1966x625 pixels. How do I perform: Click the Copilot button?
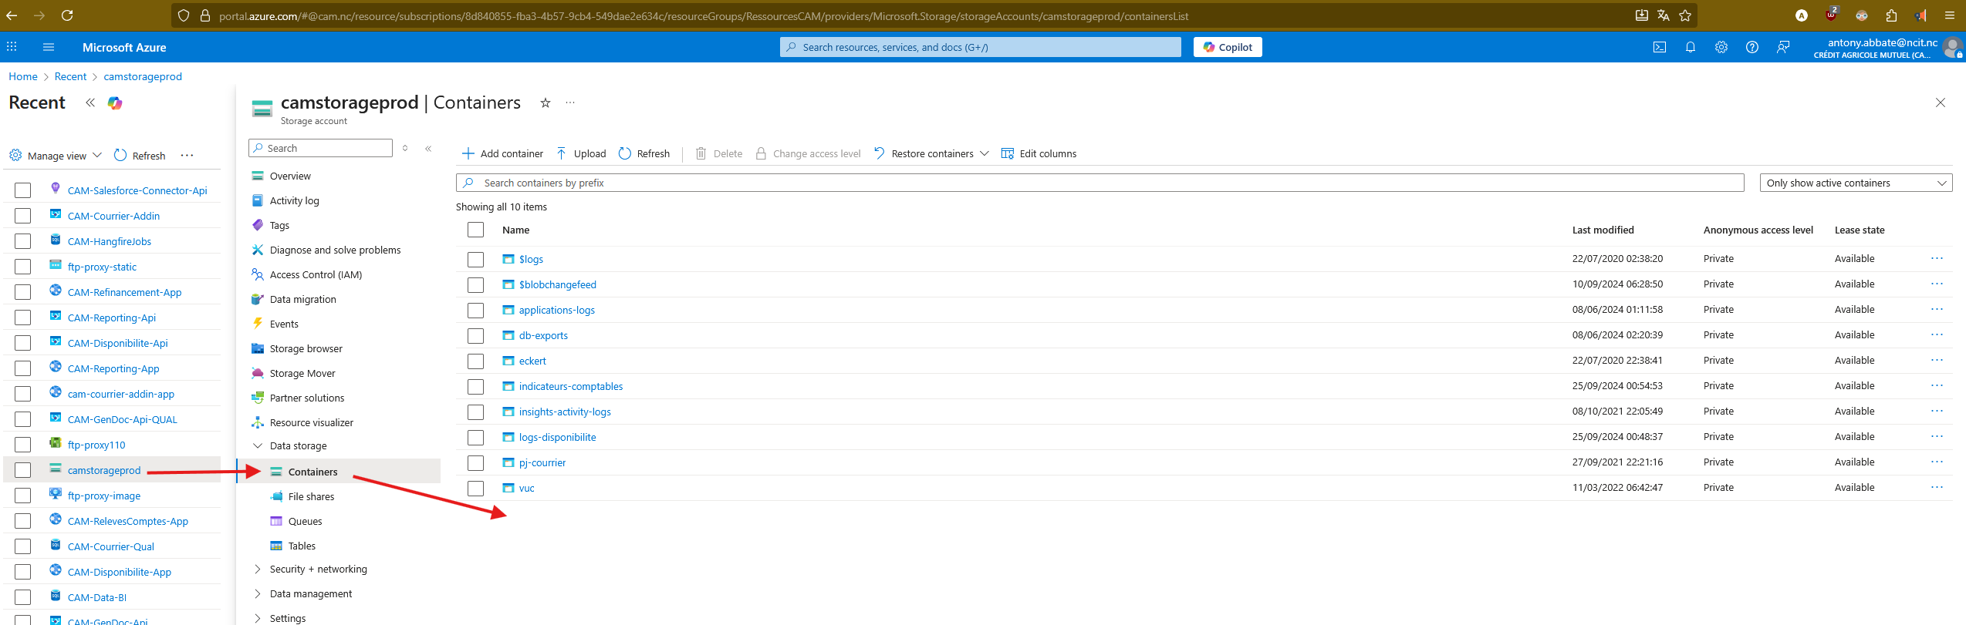tap(1228, 47)
